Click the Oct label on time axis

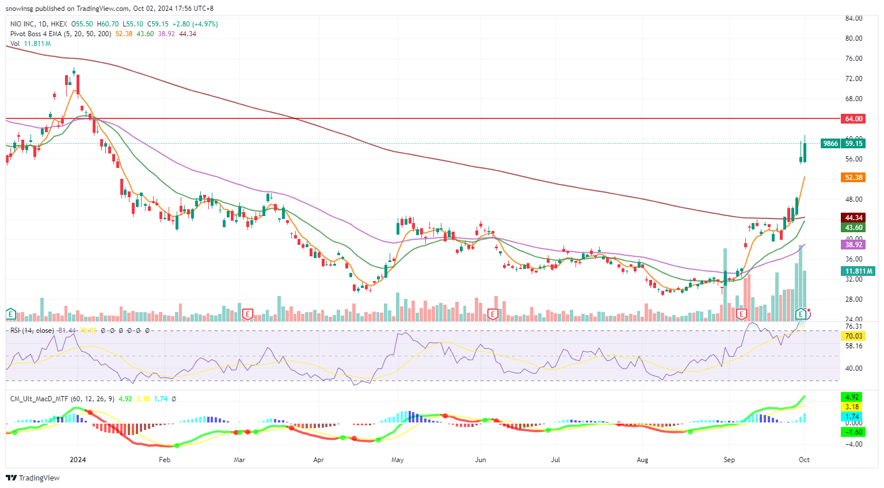click(x=804, y=460)
